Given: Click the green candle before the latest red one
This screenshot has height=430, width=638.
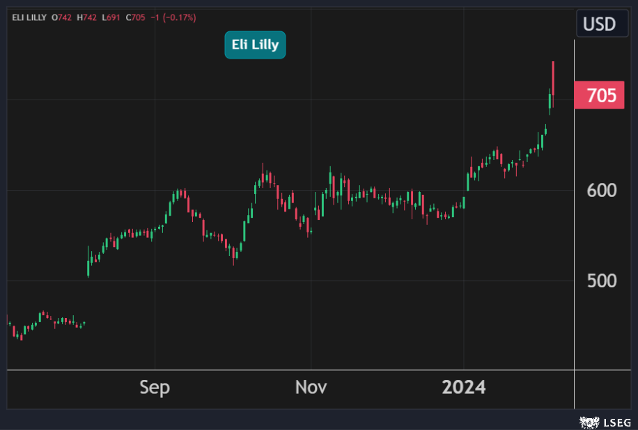Looking at the screenshot, I should coord(550,101).
